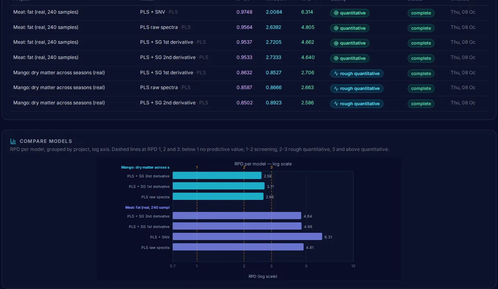Click target icon in Meat SG 2nd derivative row badge
Image resolution: width=498 pixels, height=289 pixels.
[x=336, y=58]
